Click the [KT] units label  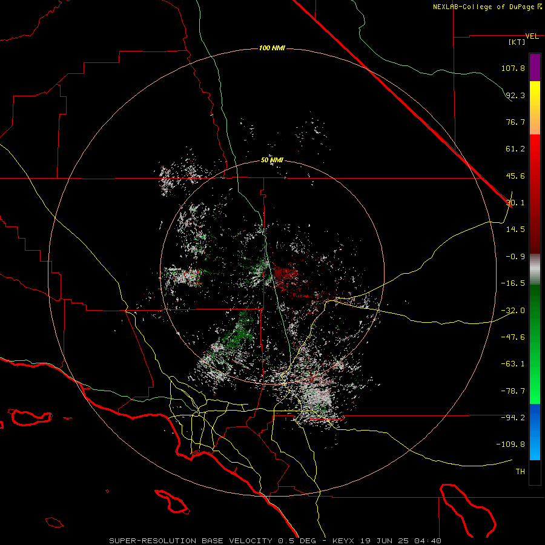(x=517, y=42)
